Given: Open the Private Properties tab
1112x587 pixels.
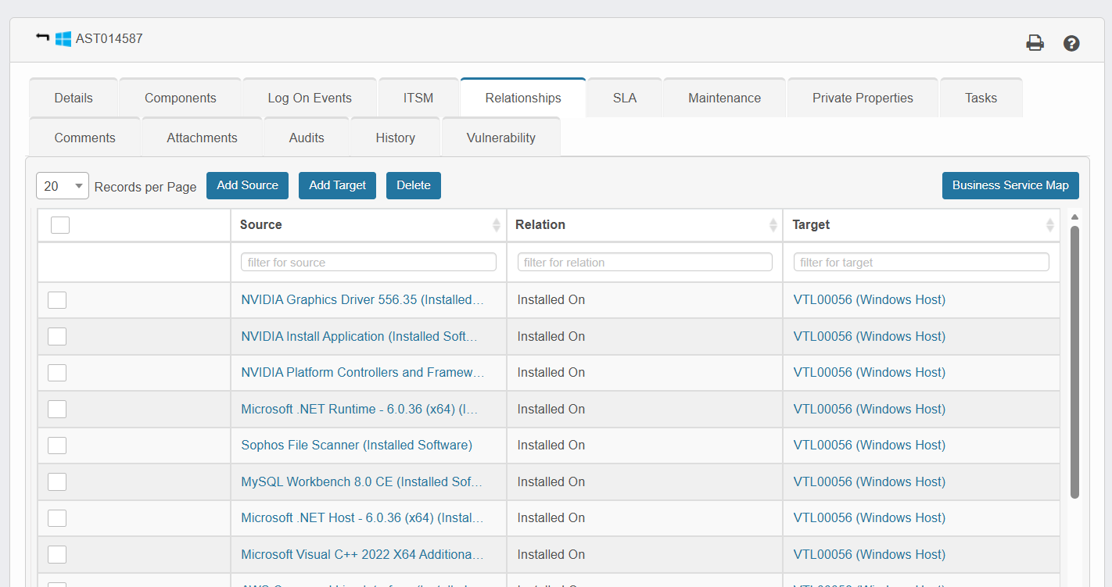Looking at the screenshot, I should click(x=863, y=98).
